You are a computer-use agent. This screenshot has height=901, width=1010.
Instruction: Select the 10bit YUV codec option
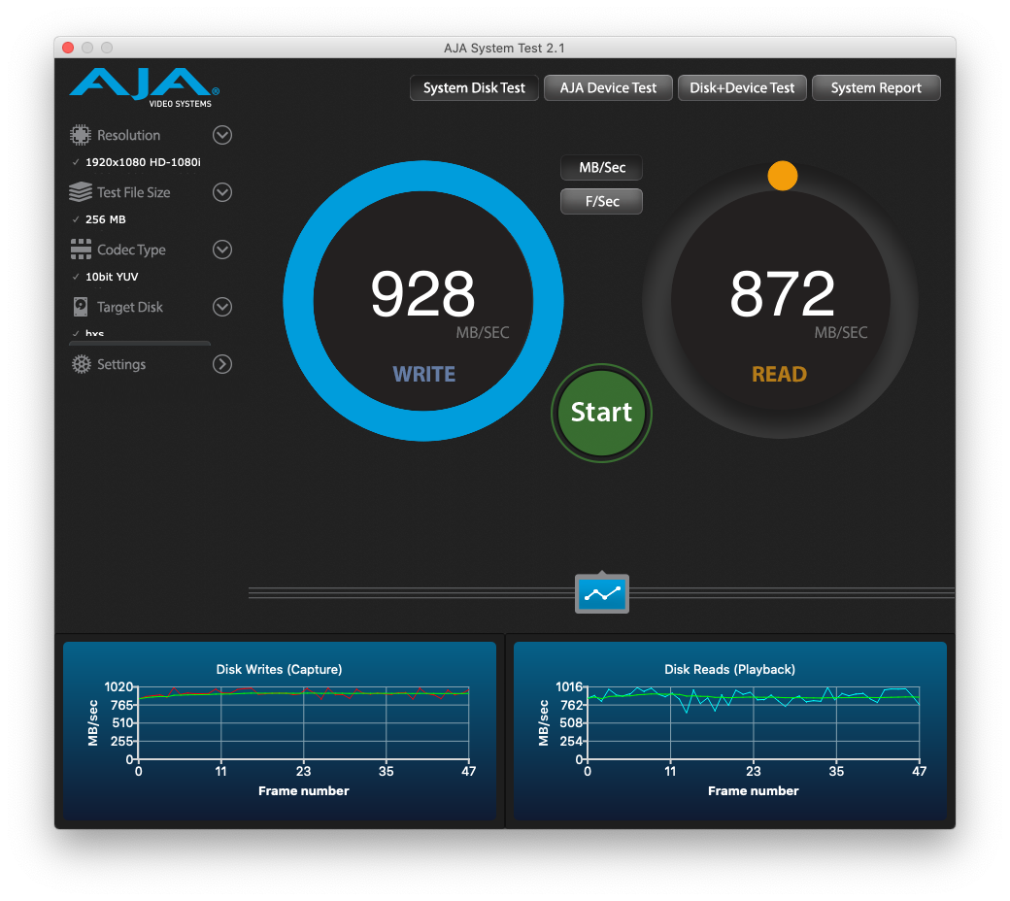pos(112,277)
